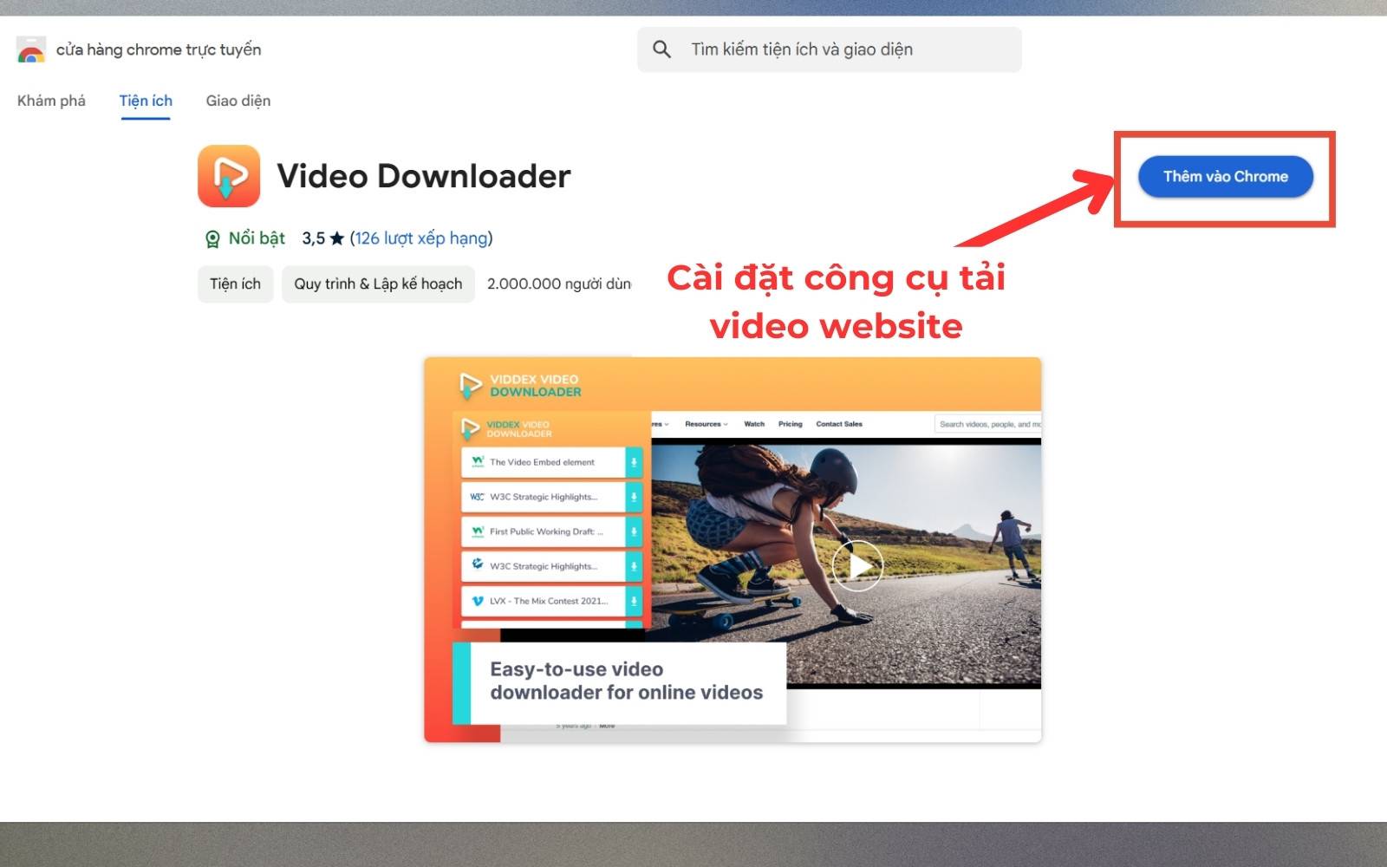Download The Video Embed element item
This screenshot has height=867, width=1387.
(634, 462)
